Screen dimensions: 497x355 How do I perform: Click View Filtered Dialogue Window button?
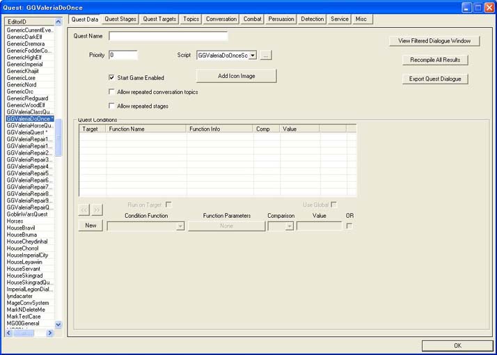[434, 41]
